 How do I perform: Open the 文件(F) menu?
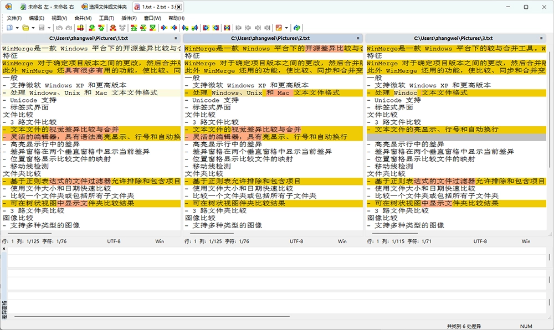pyautogui.click(x=14, y=18)
